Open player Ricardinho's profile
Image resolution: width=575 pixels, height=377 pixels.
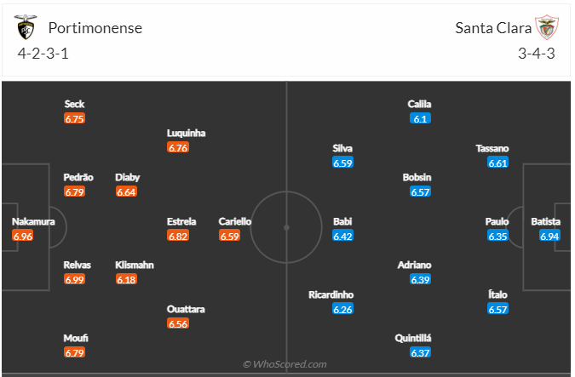tap(331, 294)
